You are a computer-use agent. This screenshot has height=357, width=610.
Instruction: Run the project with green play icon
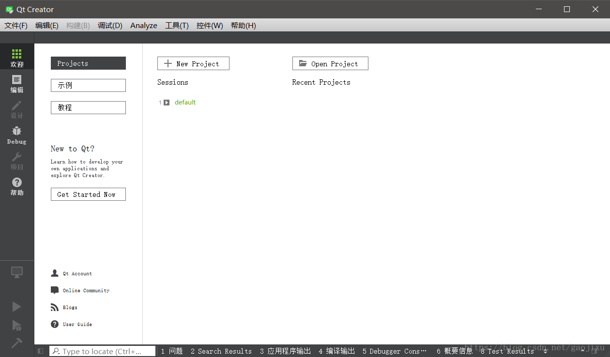(x=17, y=307)
